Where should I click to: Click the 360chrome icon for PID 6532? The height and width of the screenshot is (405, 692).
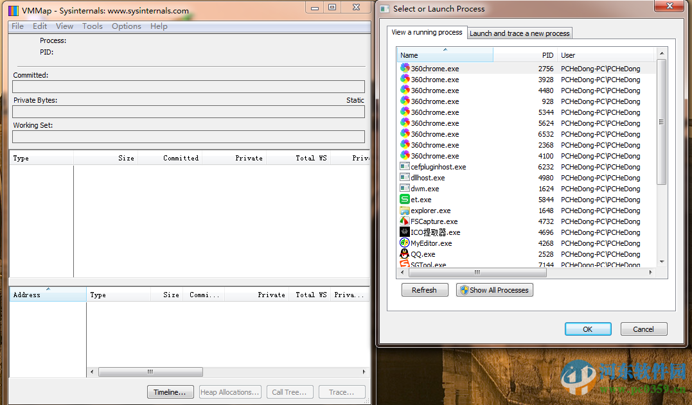coord(405,134)
